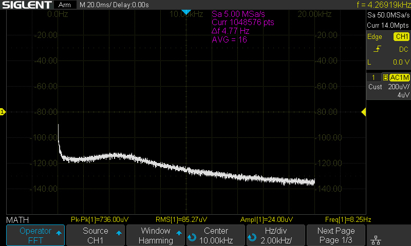The image size is (411, 246).
Task: Change the Source CH1 softkey
Action: (x=96, y=235)
